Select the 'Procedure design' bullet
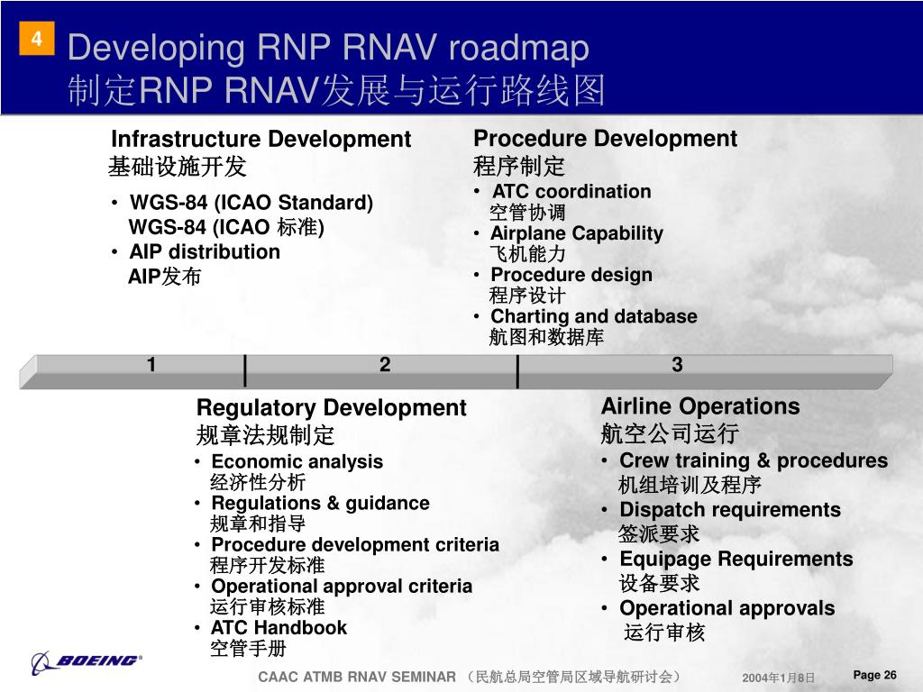The image size is (923, 692). [571, 275]
